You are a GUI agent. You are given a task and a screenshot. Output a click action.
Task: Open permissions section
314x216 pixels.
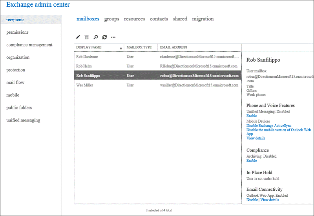pos(17,32)
